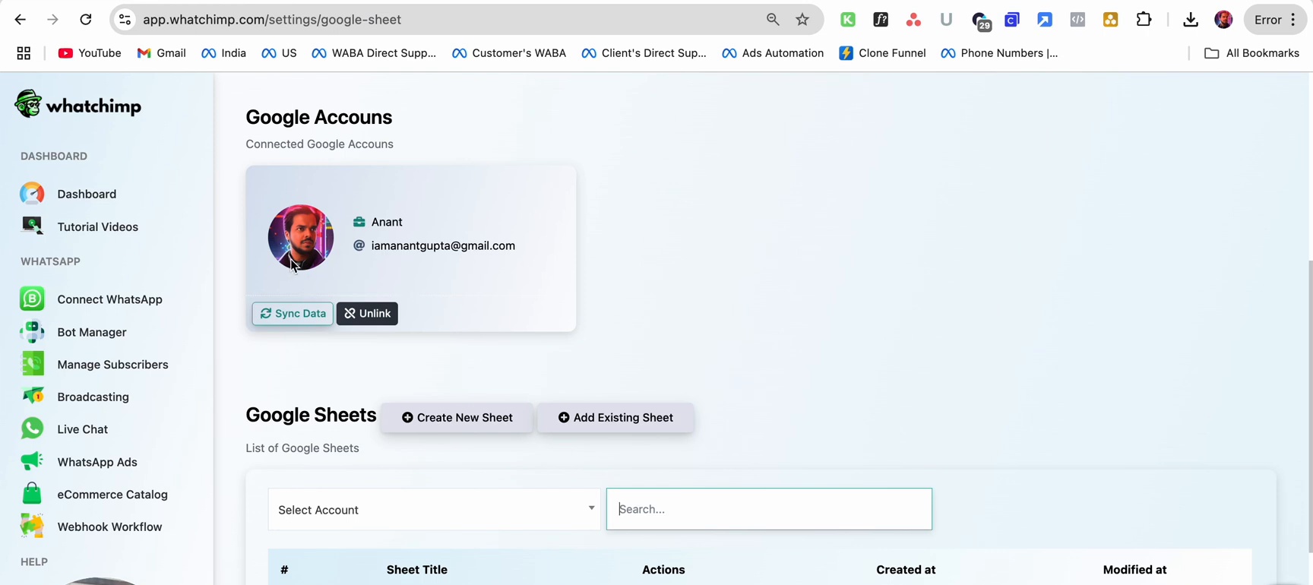Open the Bot Manager robot icon
The image size is (1313, 585).
click(32, 332)
